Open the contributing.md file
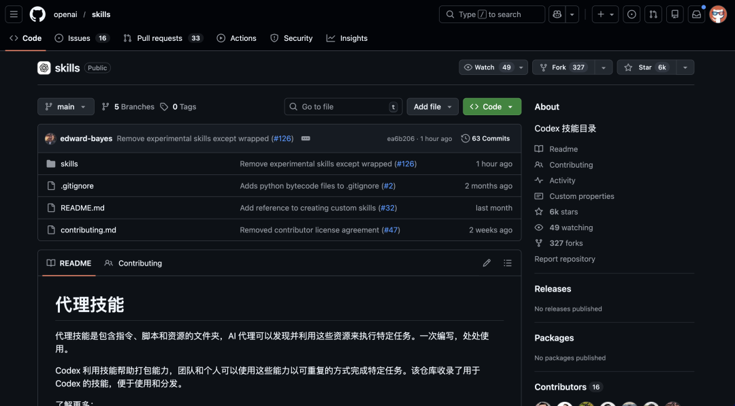The width and height of the screenshot is (735, 406). click(88, 230)
